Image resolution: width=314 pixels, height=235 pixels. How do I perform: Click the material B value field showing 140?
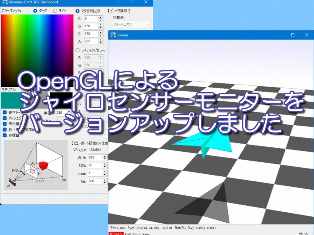click(91, 34)
